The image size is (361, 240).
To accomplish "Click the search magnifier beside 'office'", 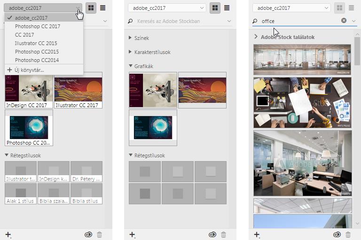I will [255, 21].
